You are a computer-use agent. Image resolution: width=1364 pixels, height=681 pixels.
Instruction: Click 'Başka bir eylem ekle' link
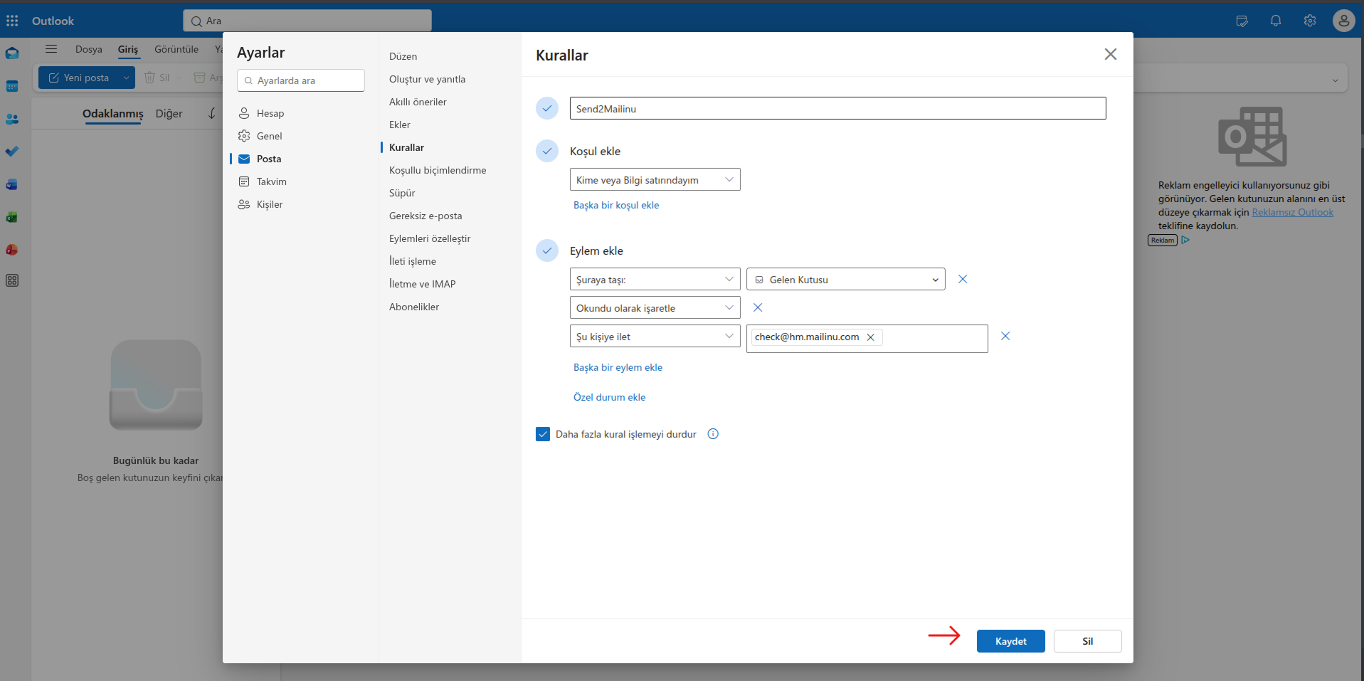pos(618,367)
